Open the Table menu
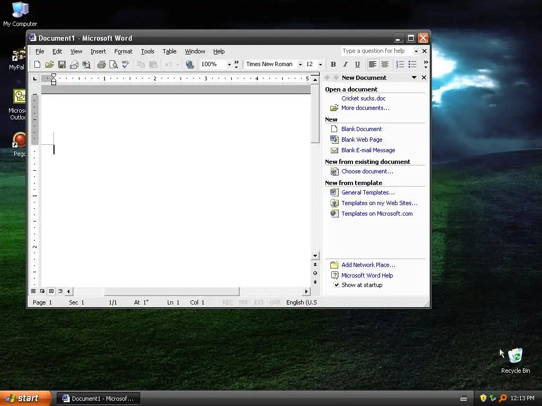The height and width of the screenshot is (406, 542). click(169, 51)
